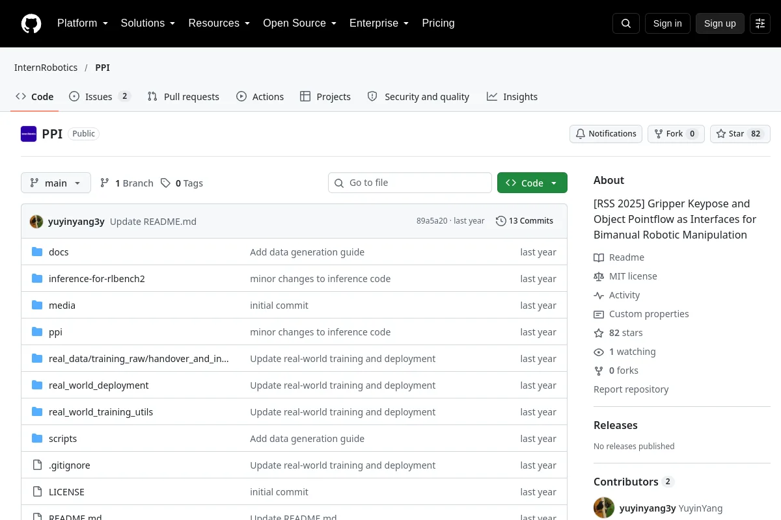Screen dimensions: 781x520
Task: Expand the Platform menu
Action: pos(83,23)
